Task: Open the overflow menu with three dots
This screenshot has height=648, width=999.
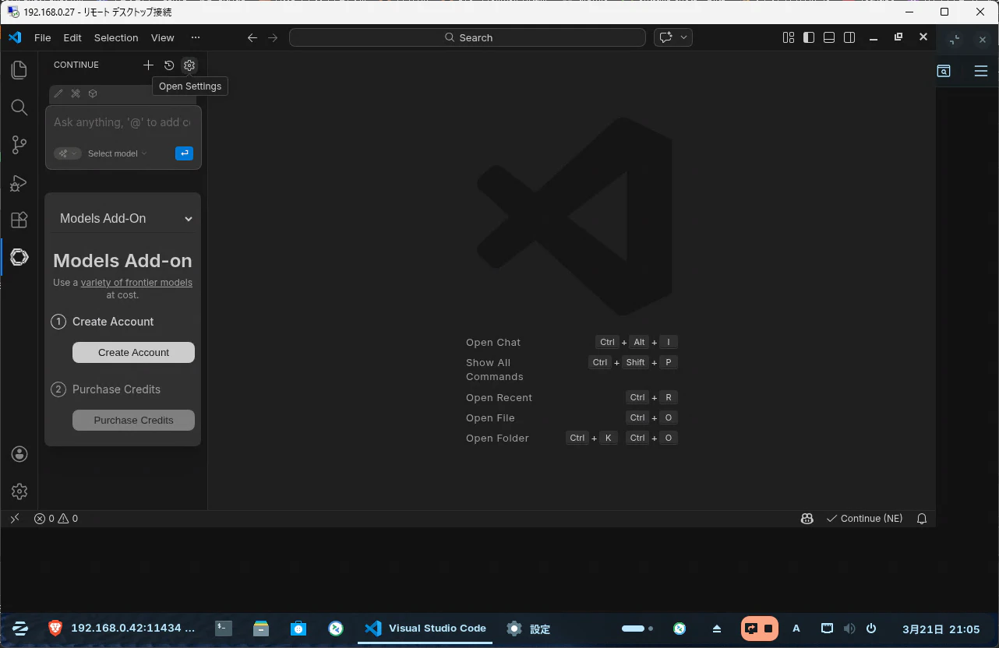Action: pyautogui.click(x=196, y=37)
